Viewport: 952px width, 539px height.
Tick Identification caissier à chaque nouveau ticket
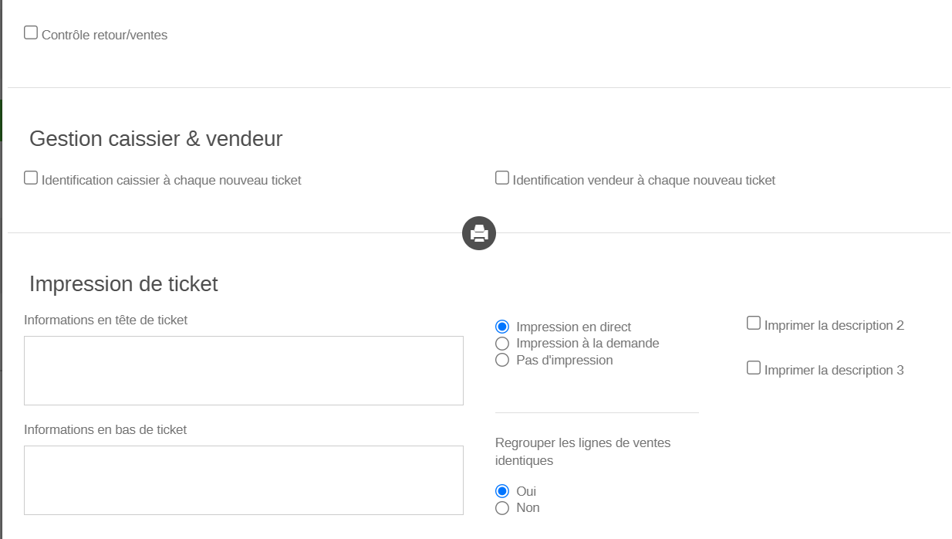click(x=31, y=178)
